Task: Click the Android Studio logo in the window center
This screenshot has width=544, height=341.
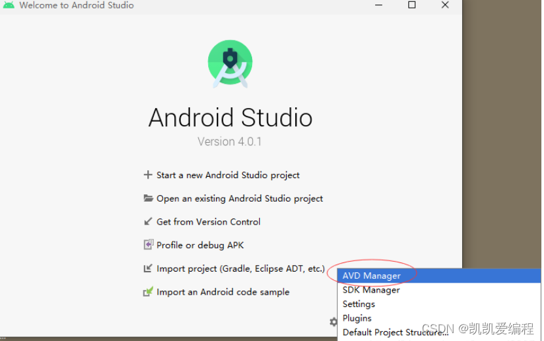Action: pyautogui.click(x=230, y=63)
